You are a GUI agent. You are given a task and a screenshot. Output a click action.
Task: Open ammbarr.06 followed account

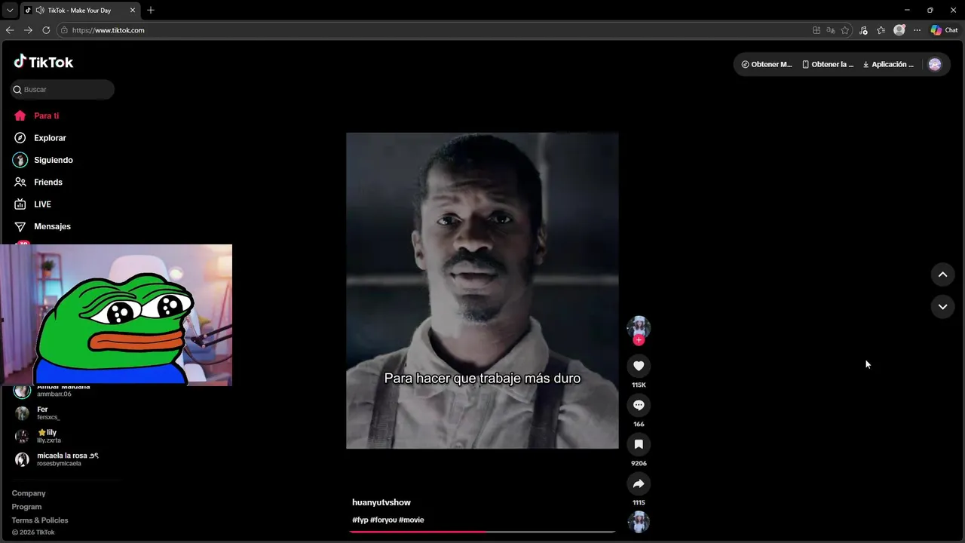(53, 390)
